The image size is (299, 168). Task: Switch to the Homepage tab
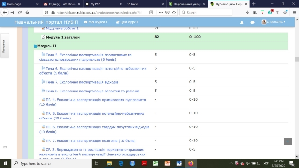coord(21,4)
